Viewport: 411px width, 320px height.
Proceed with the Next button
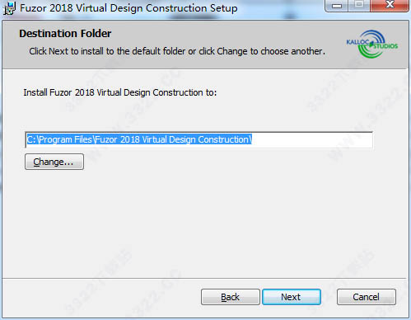pyautogui.click(x=292, y=297)
